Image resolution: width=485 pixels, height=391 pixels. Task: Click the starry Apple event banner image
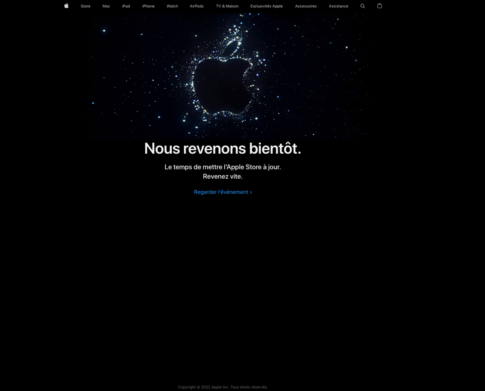(223, 77)
